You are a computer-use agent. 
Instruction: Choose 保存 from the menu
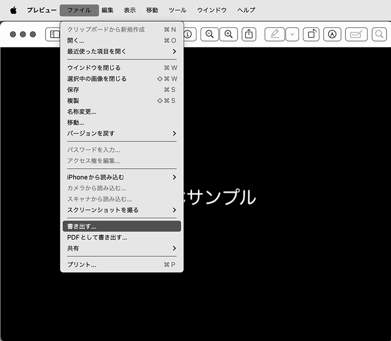point(122,90)
